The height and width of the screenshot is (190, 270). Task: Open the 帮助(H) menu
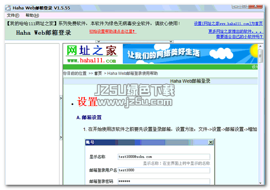tap(32, 15)
